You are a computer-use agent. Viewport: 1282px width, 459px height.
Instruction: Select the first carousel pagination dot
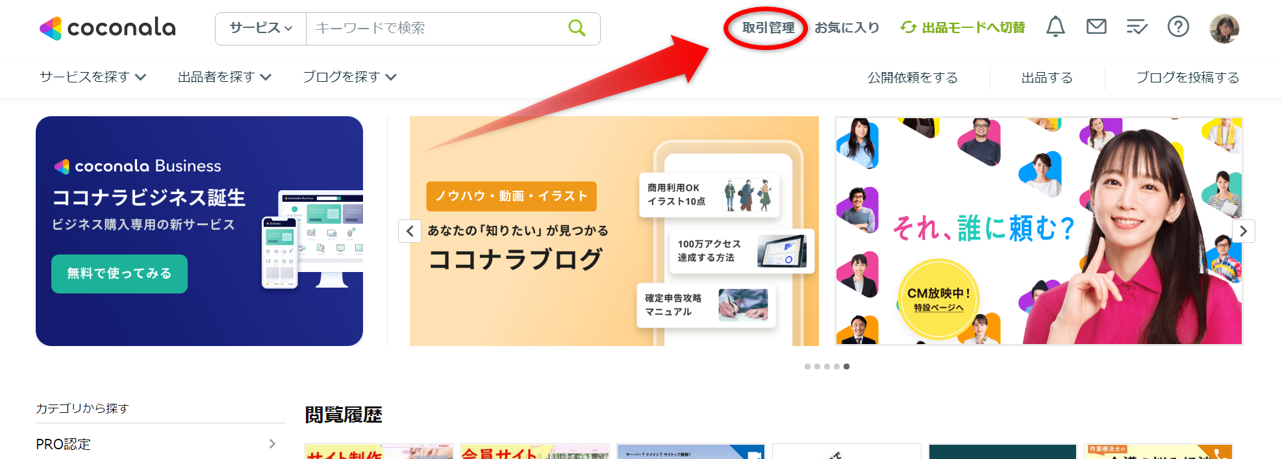tap(807, 367)
